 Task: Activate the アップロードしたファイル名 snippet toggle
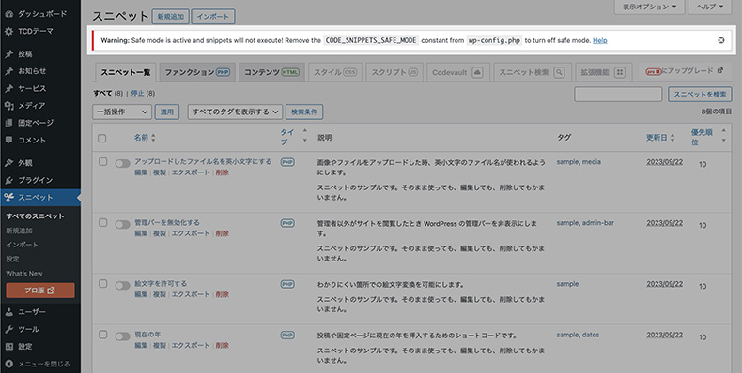point(122,163)
